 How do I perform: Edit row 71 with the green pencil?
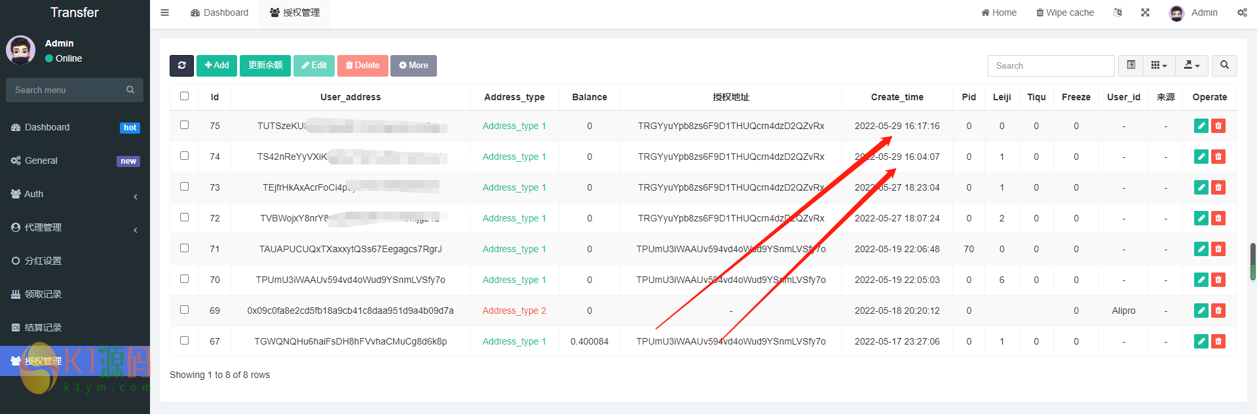[1201, 249]
